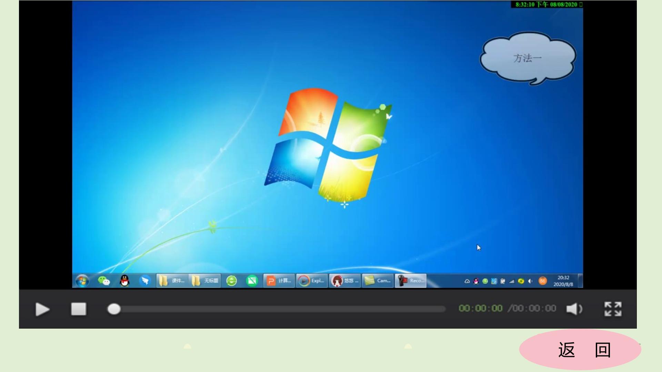Open the Windows Start orb
The height and width of the screenshot is (372, 662).
coord(82,281)
